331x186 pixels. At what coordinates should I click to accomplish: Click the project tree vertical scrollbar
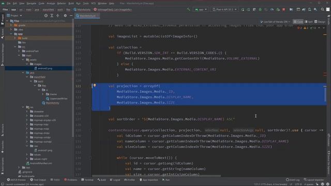coord(73,78)
